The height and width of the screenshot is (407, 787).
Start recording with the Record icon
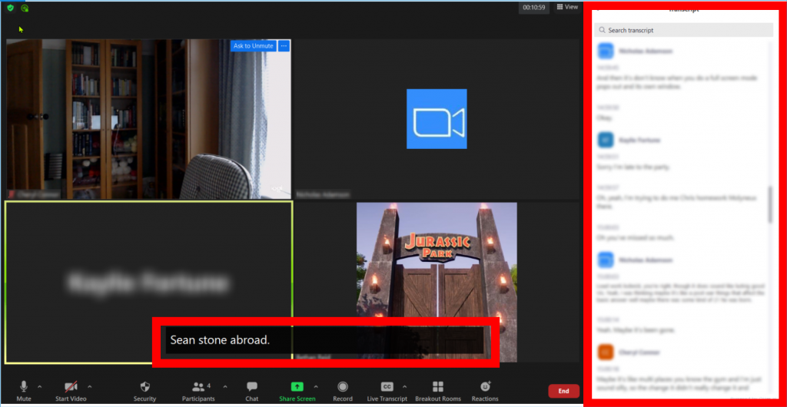click(343, 386)
